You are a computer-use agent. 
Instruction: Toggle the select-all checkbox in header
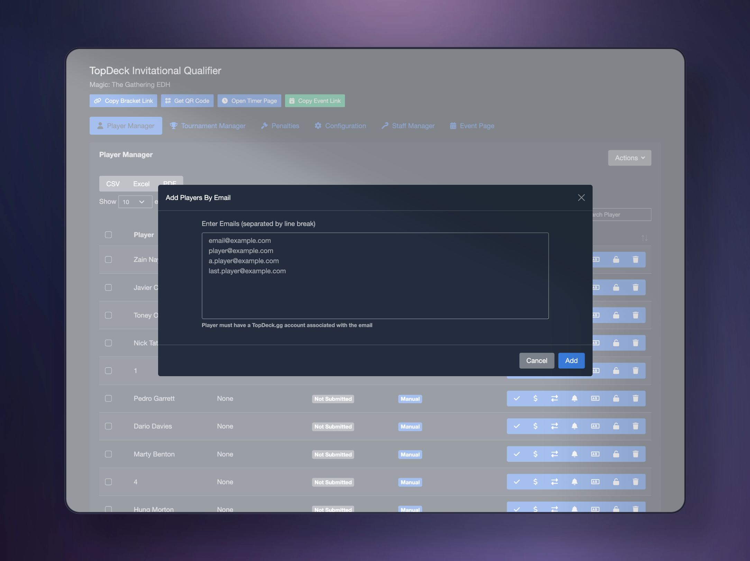click(108, 235)
